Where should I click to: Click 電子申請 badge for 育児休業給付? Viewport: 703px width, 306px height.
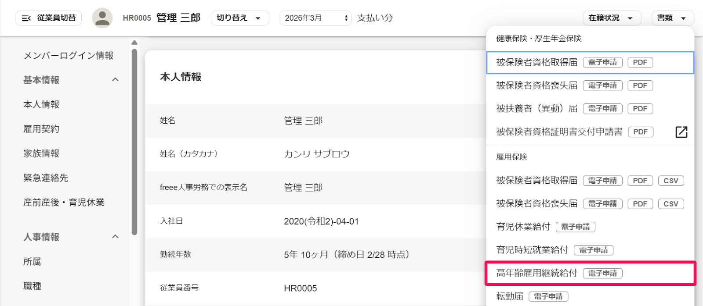576,227
